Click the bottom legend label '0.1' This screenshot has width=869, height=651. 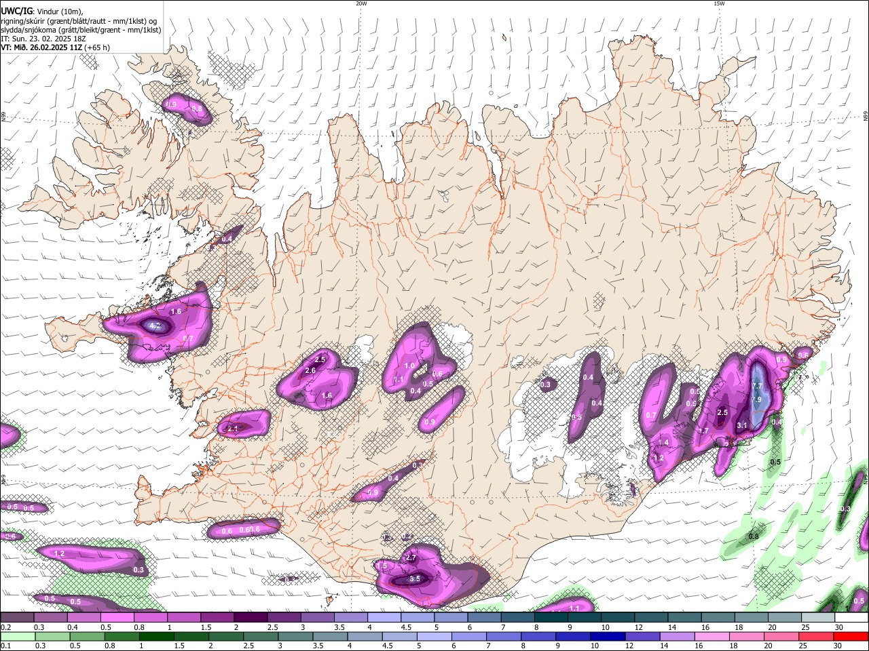point(5,646)
